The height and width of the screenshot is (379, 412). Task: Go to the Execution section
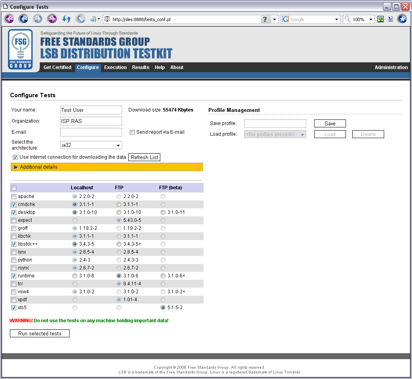coord(115,67)
